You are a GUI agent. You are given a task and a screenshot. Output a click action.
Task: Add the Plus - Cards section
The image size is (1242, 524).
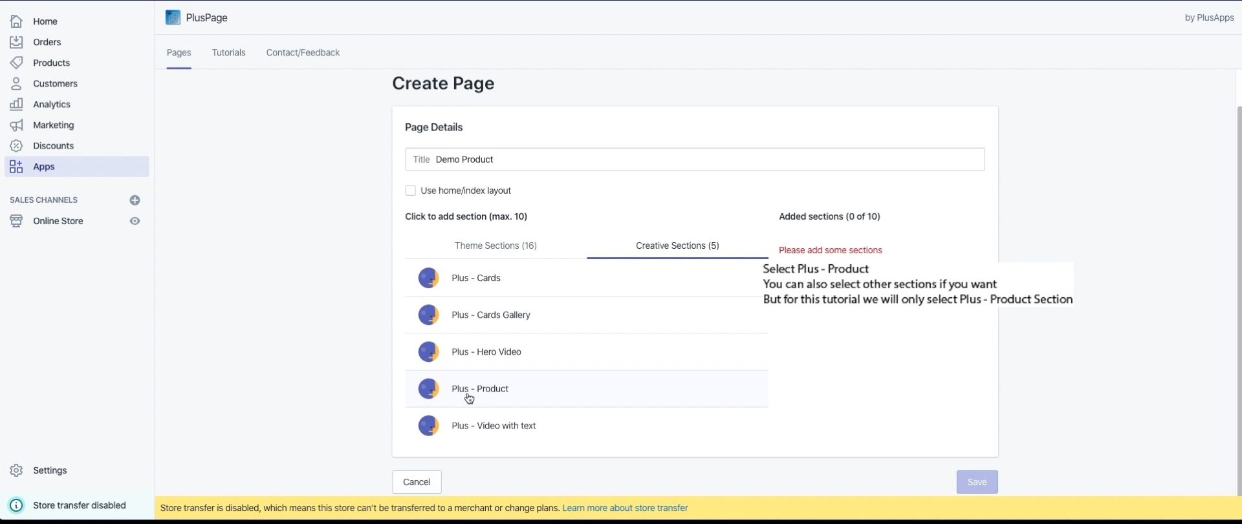tap(587, 278)
